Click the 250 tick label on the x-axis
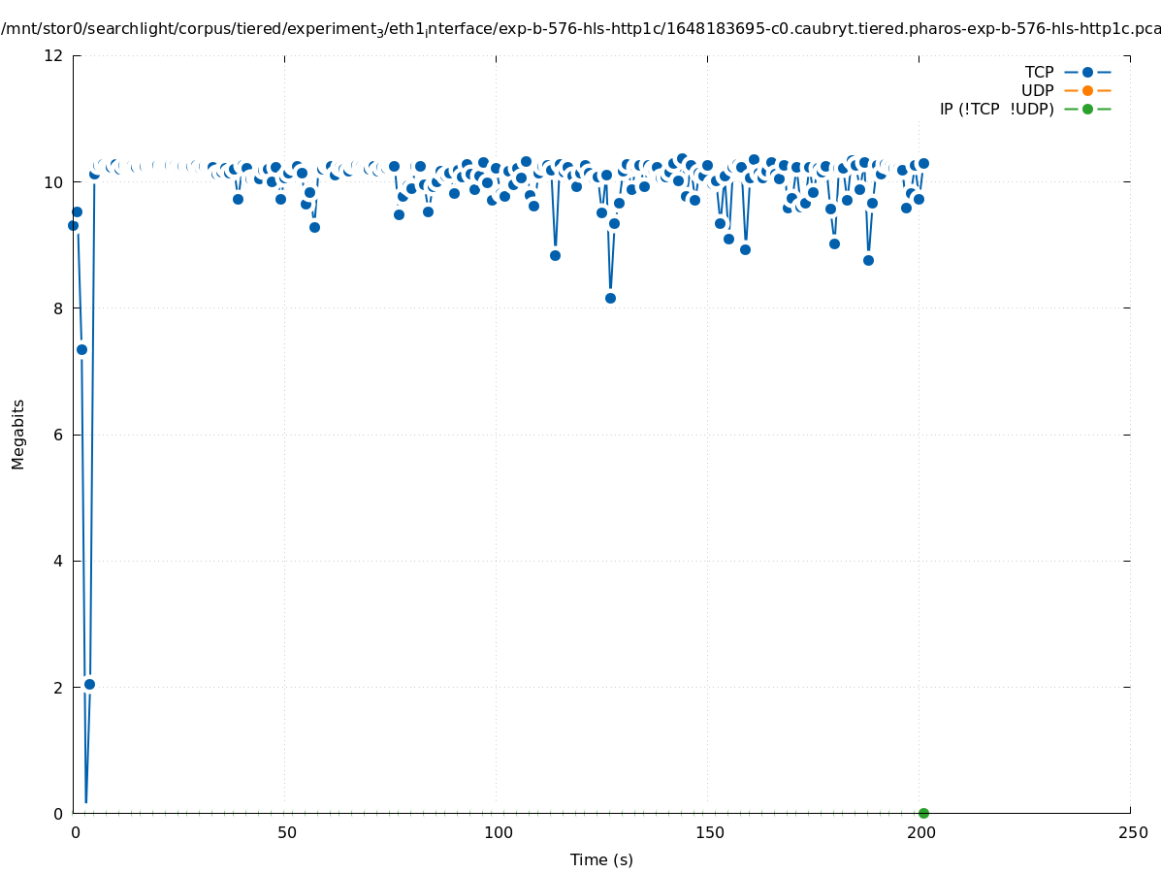The height and width of the screenshot is (873, 1161). pyautogui.click(x=1132, y=832)
